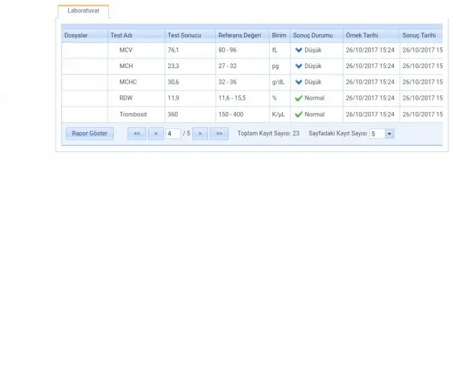Switch to the Laboratuvar tab
Viewport: 454px width, 365px height.
(83, 11)
